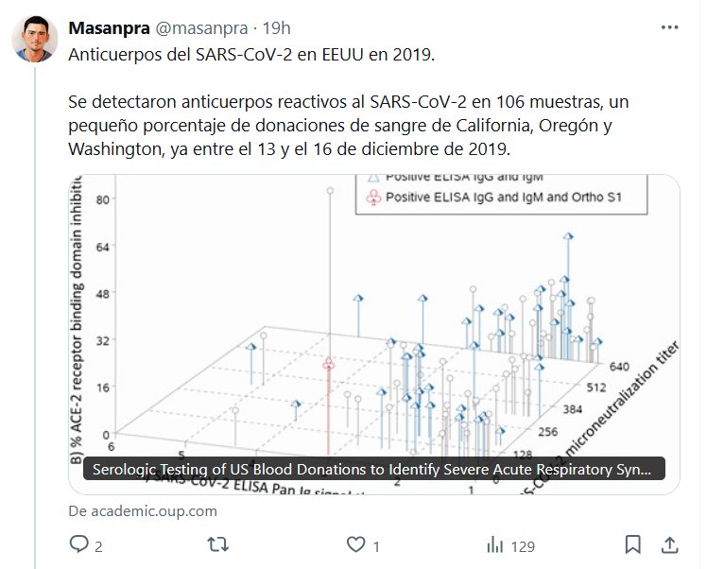
Task: Repost this tweet with the retweet icon
Action: [217, 544]
